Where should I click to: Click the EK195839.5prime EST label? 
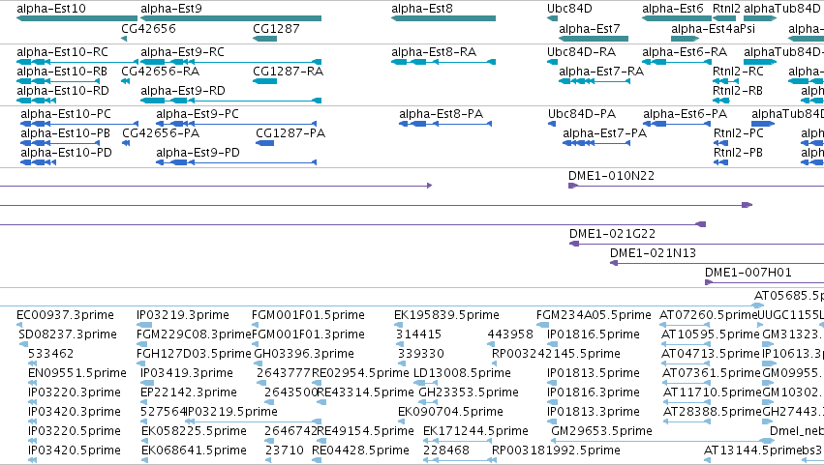coord(446,314)
